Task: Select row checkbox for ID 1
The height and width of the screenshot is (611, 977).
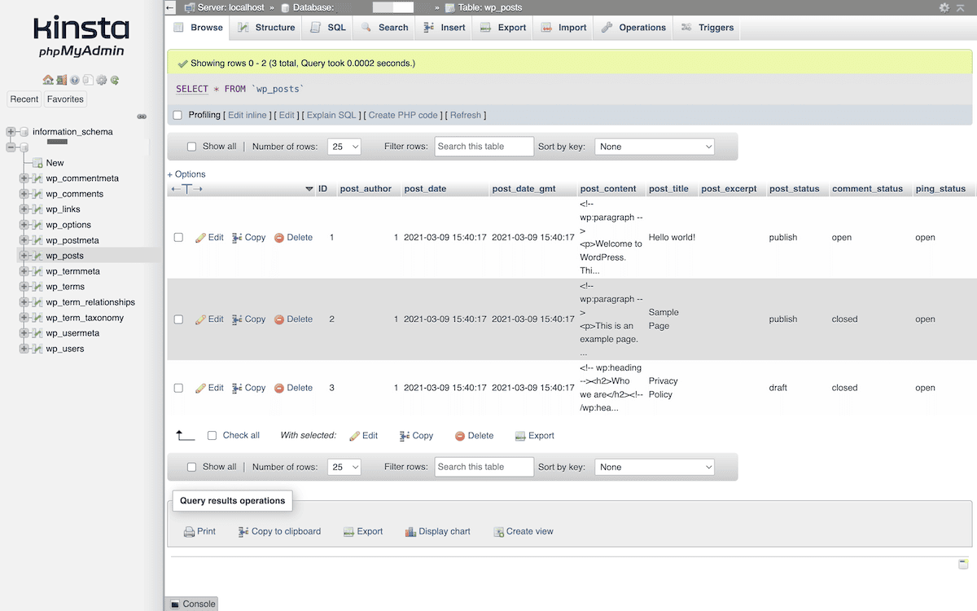Action: pos(178,238)
